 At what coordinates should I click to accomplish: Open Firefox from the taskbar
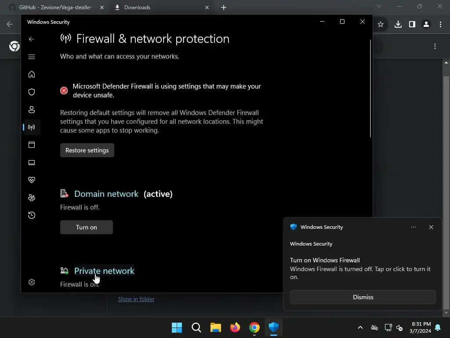click(x=235, y=327)
